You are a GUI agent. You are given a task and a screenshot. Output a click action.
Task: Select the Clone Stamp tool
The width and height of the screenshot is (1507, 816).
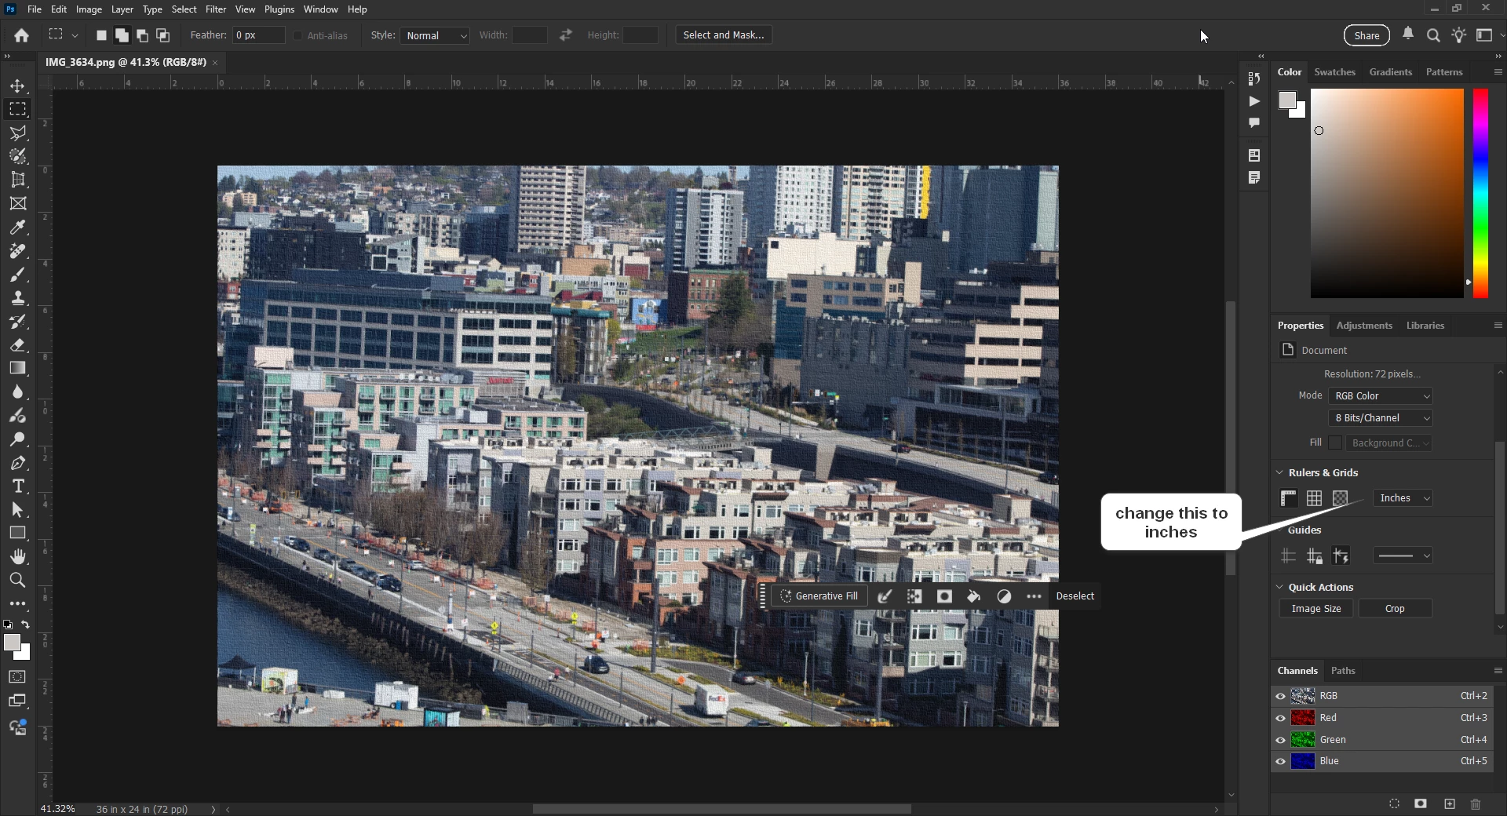[17, 297]
